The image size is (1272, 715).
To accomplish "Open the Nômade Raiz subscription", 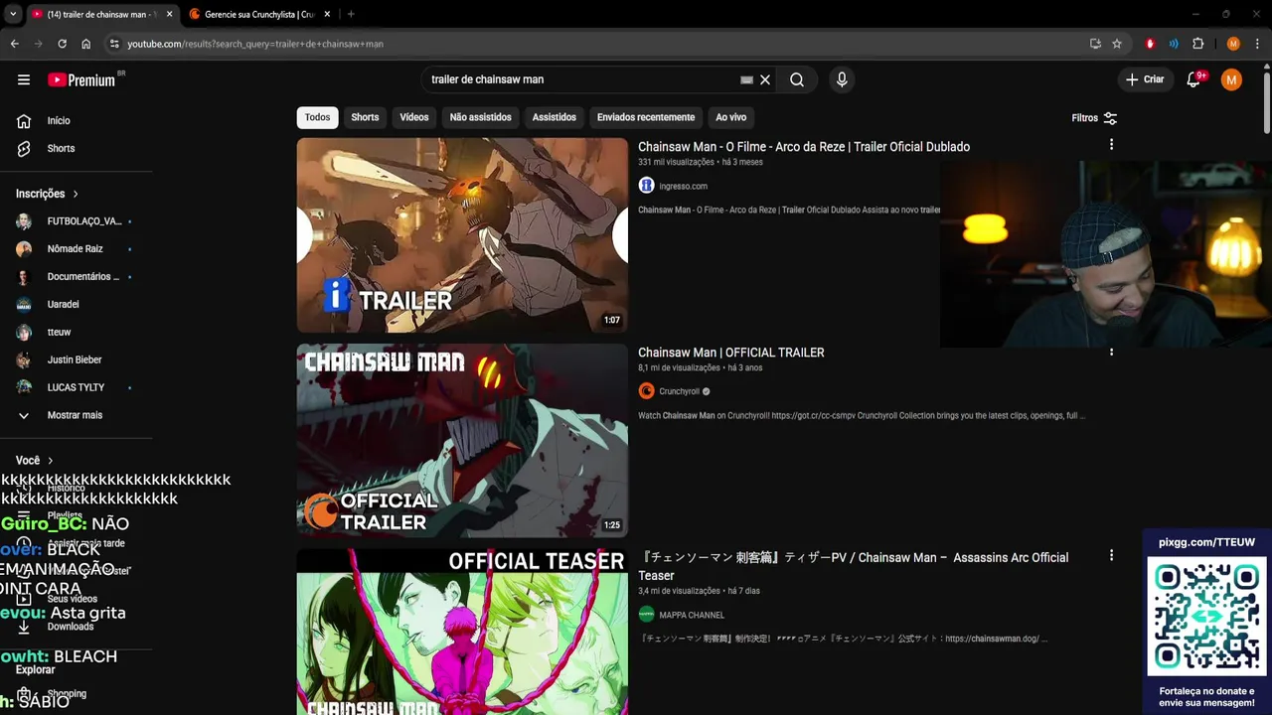I will [x=77, y=248].
